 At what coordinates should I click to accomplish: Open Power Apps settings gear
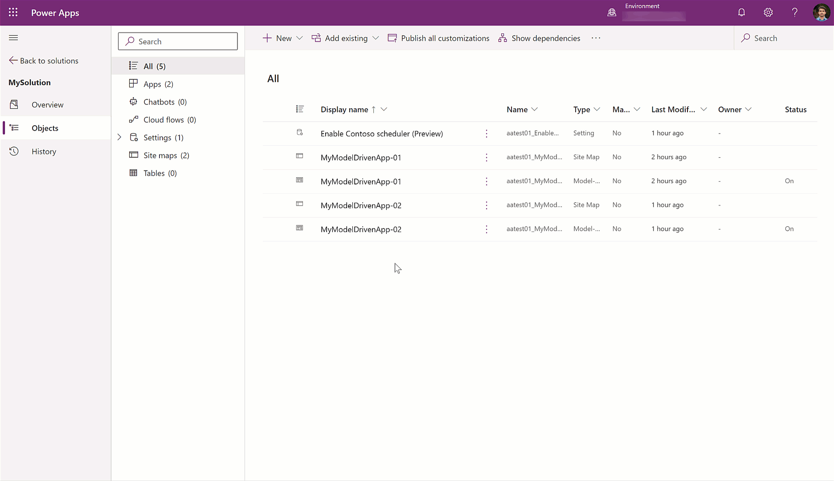pyautogui.click(x=768, y=12)
